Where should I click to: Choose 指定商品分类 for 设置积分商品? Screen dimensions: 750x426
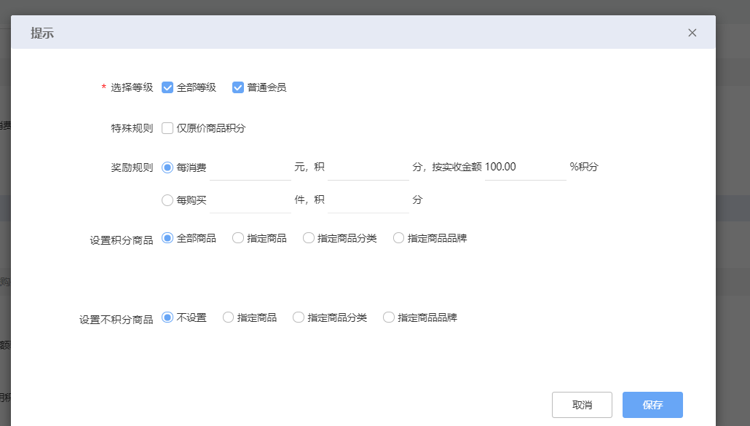[x=309, y=238]
